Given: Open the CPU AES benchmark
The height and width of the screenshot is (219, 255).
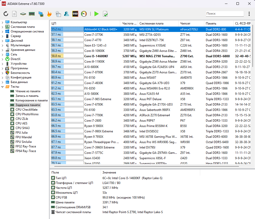Looking at the screenshot, I should [x=21, y=123].
